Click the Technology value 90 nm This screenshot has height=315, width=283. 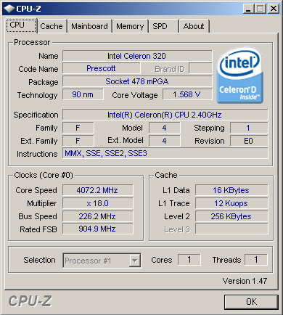click(83, 94)
